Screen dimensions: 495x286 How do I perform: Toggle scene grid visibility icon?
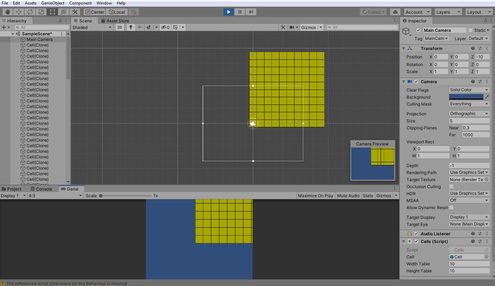(x=175, y=27)
